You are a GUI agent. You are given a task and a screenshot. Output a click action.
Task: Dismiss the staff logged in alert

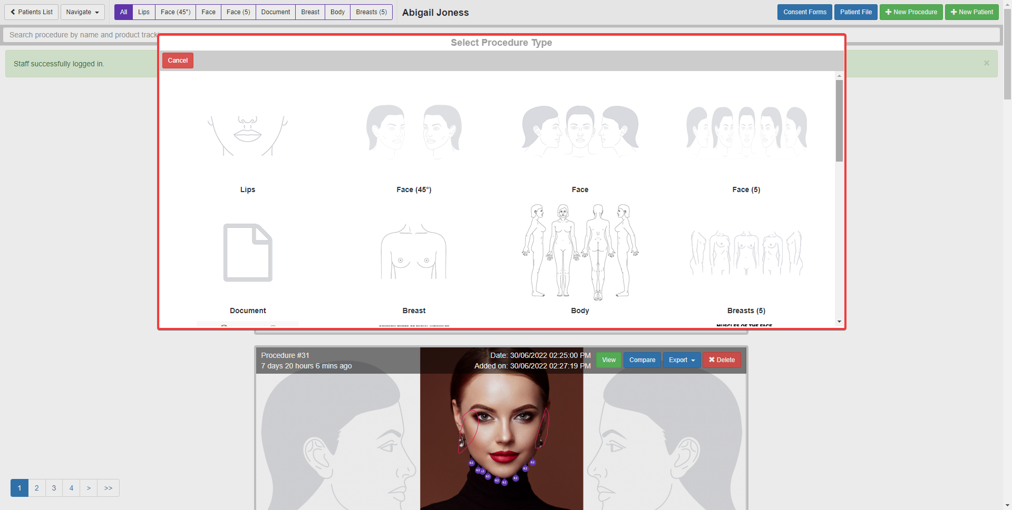(x=986, y=63)
